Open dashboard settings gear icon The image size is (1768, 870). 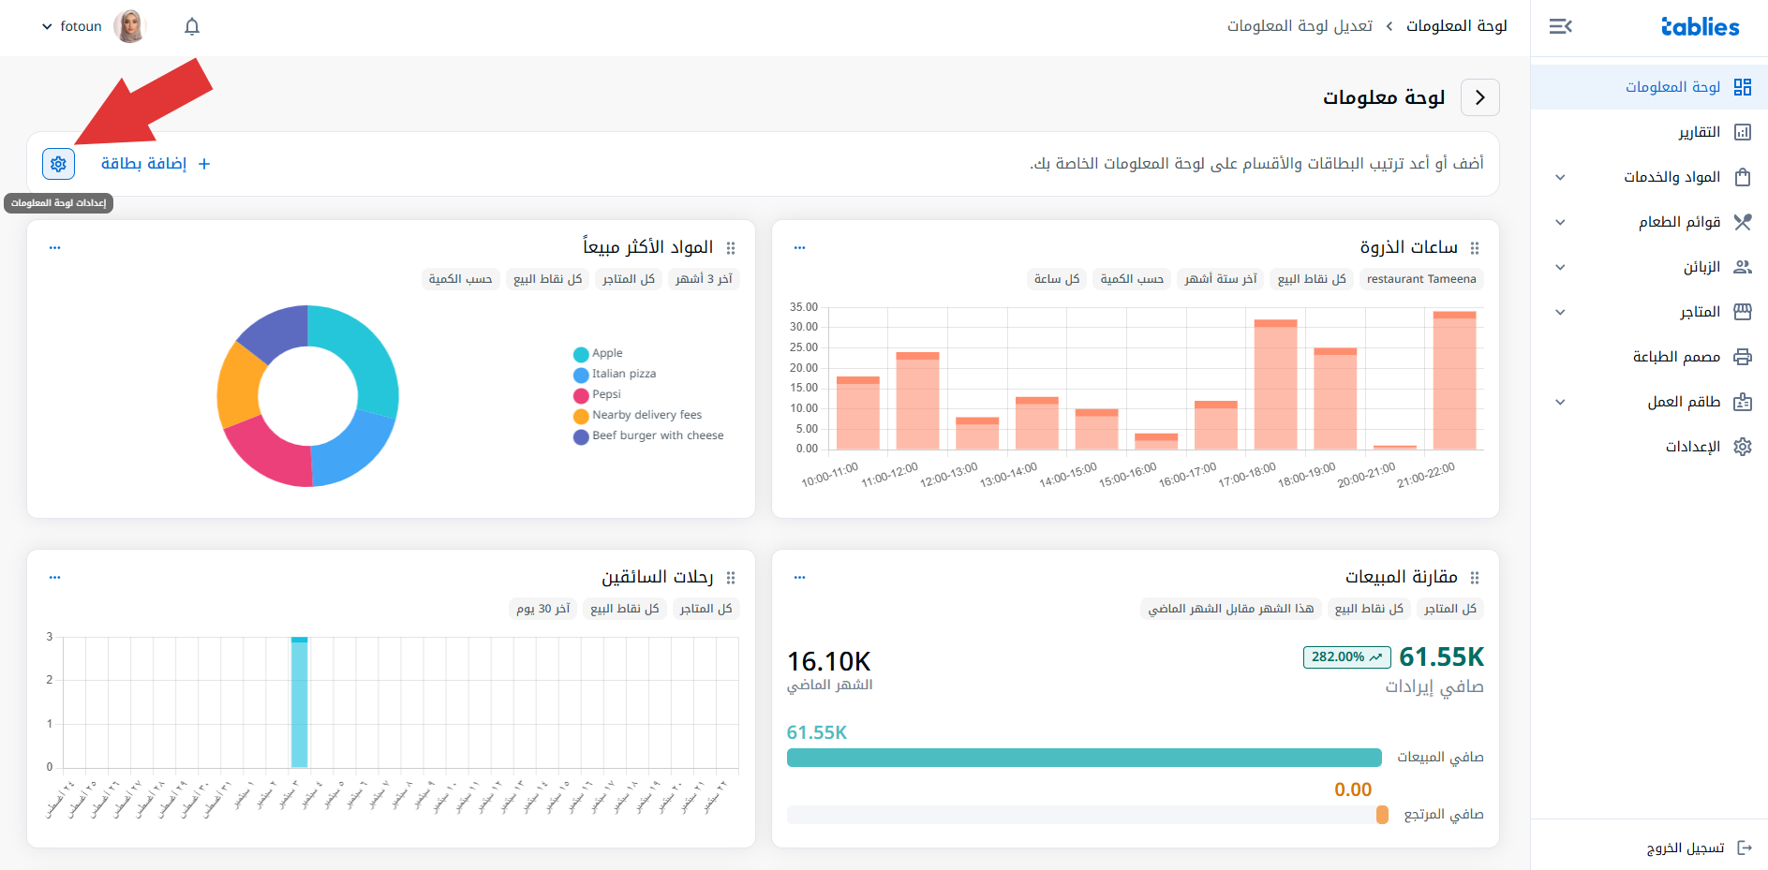[x=58, y=164]
